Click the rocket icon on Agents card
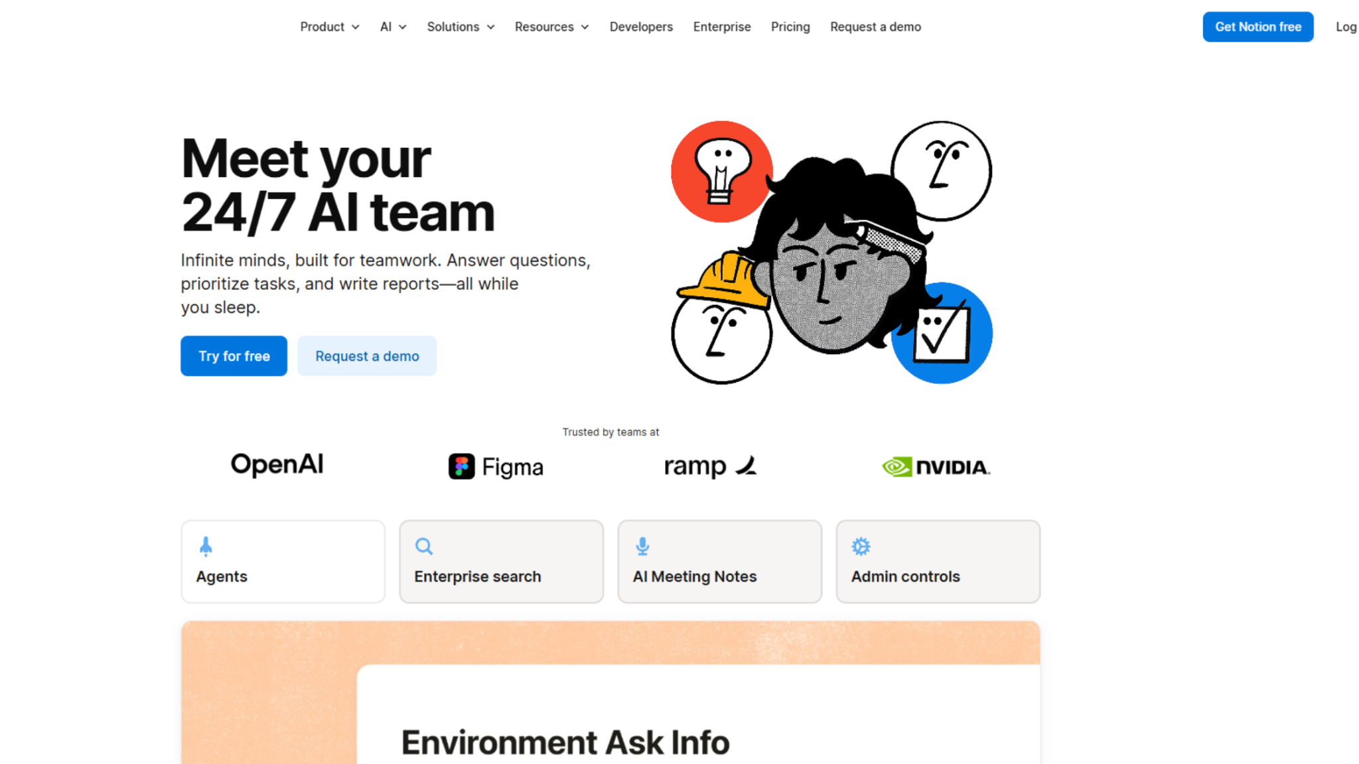This screenshot has height=764, width=1359. pos(206,546)
